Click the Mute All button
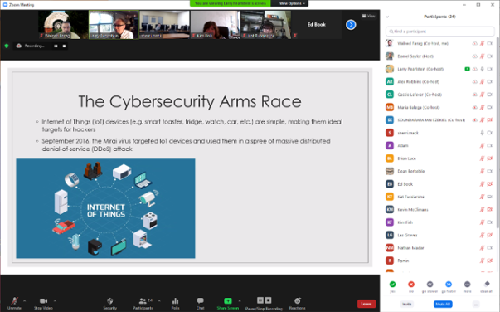The image size is (500, 312). coord(443,304)
